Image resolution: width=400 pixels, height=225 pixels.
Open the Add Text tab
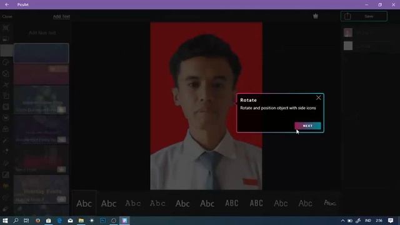(61, 17)
